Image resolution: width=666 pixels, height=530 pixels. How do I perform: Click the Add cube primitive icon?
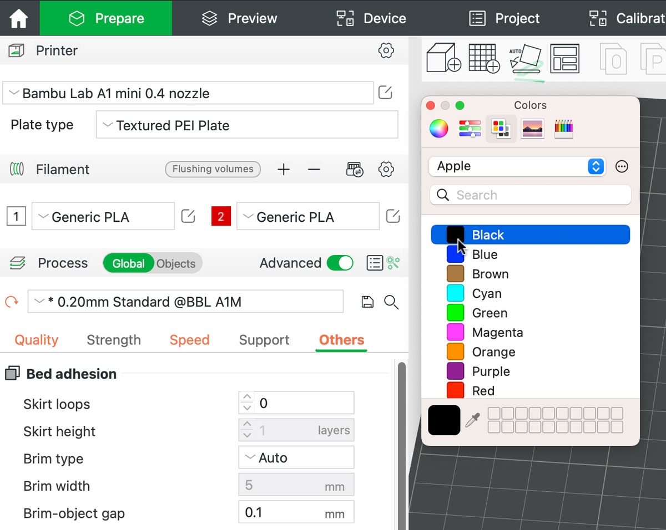pyautogui.click(x=443, y=58)
